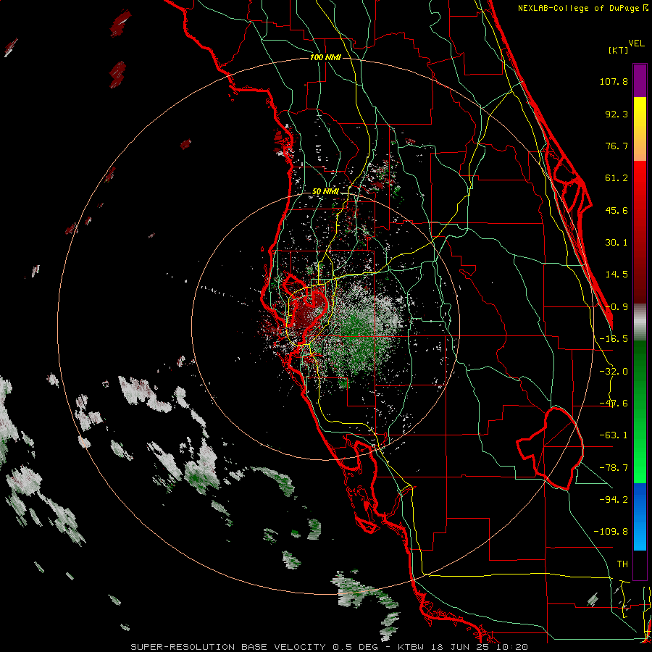Click the gray near-zero segment of velocity scale
Viewport: 652px width, 652px height.
pos(640,322)
